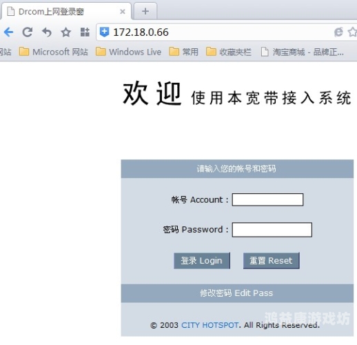The image size is (357, 345).
Task: Click the 帐号 Account input field
Action: pos(267,199)
